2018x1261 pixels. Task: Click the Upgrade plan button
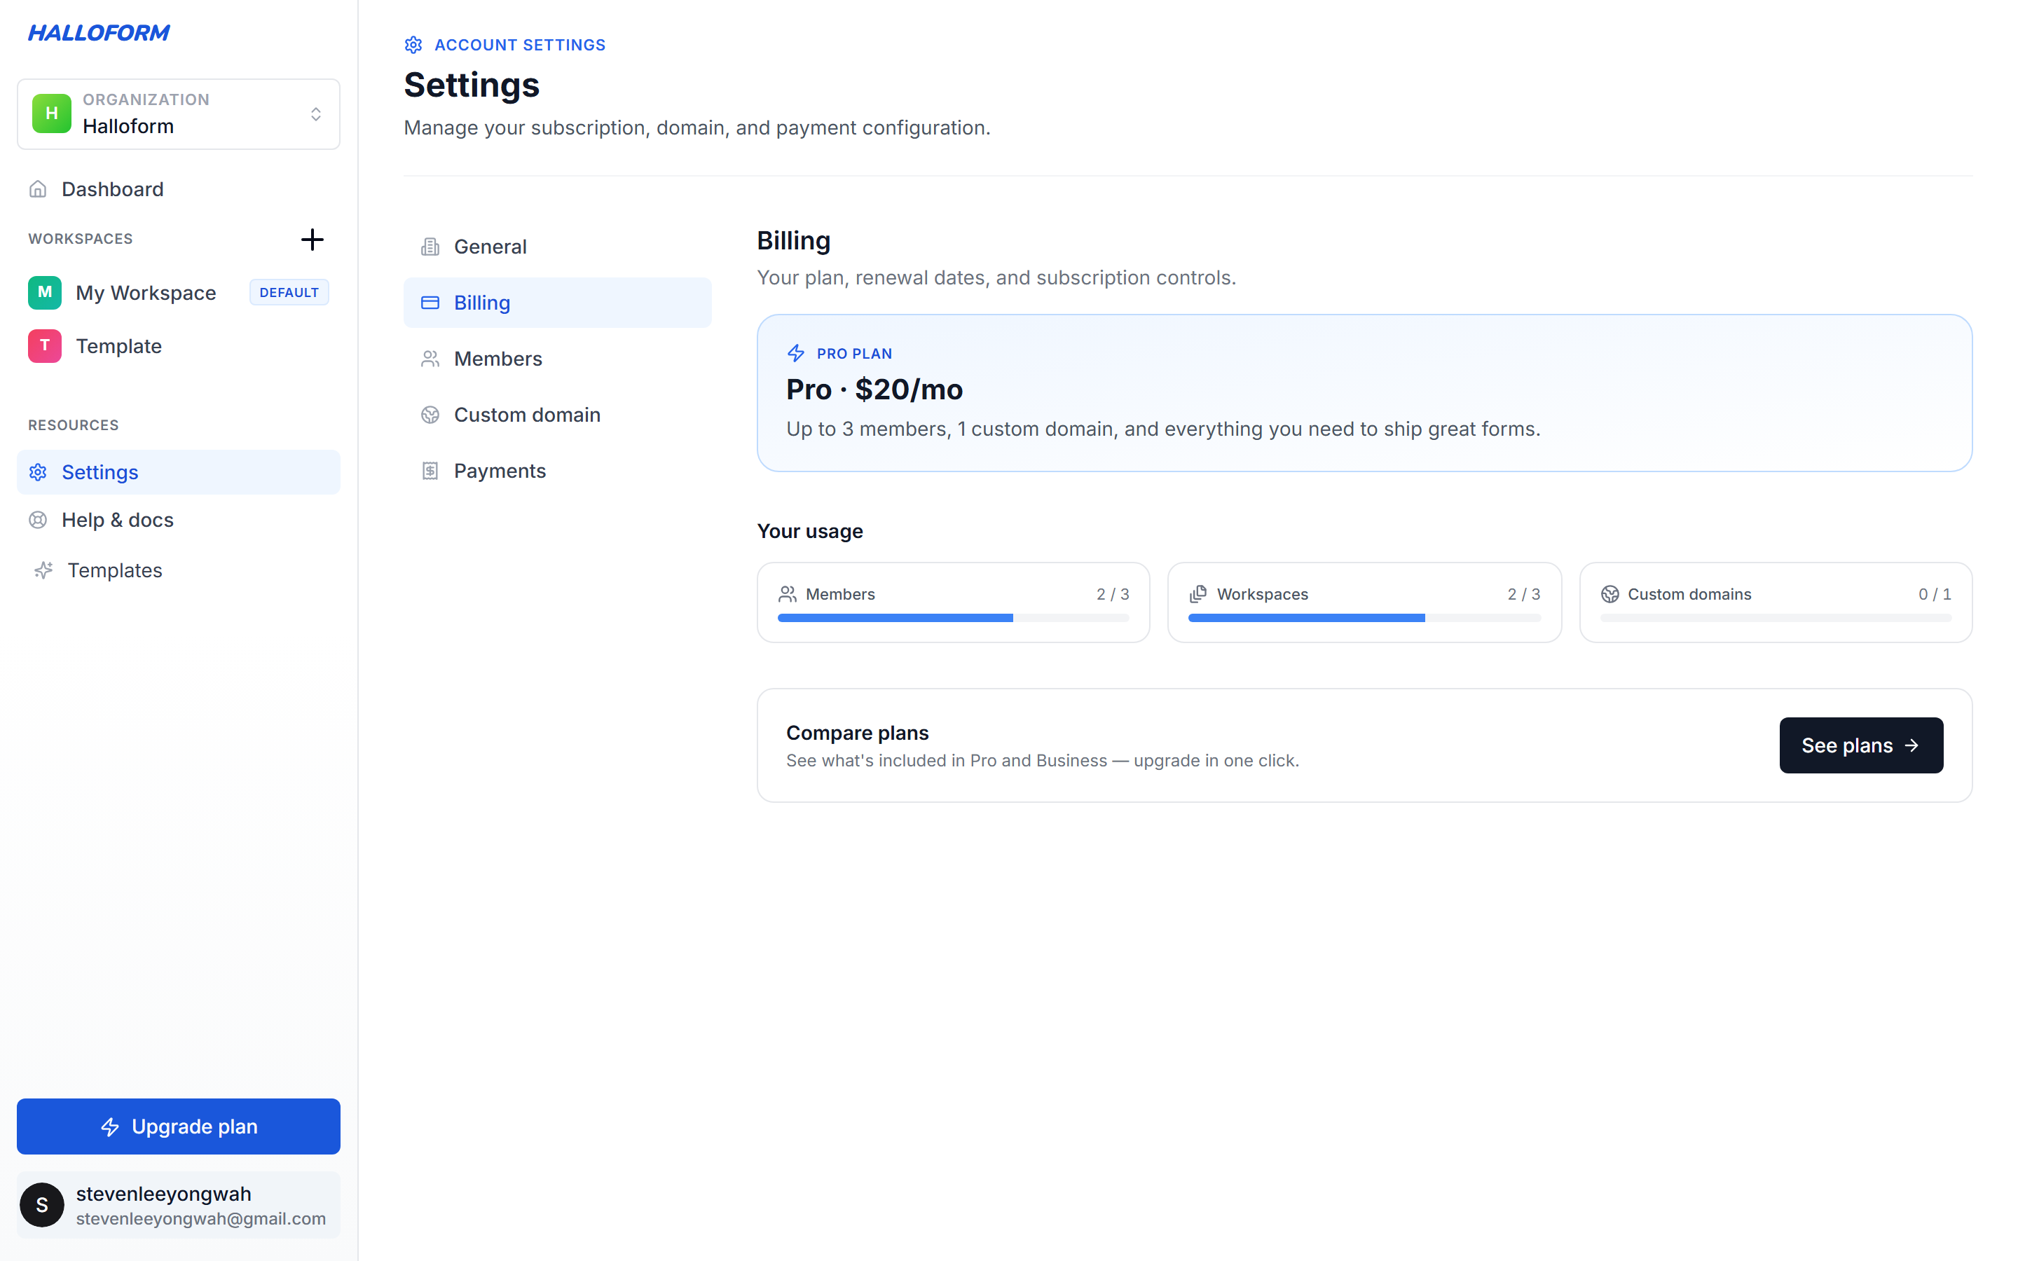pos(179,1126)
